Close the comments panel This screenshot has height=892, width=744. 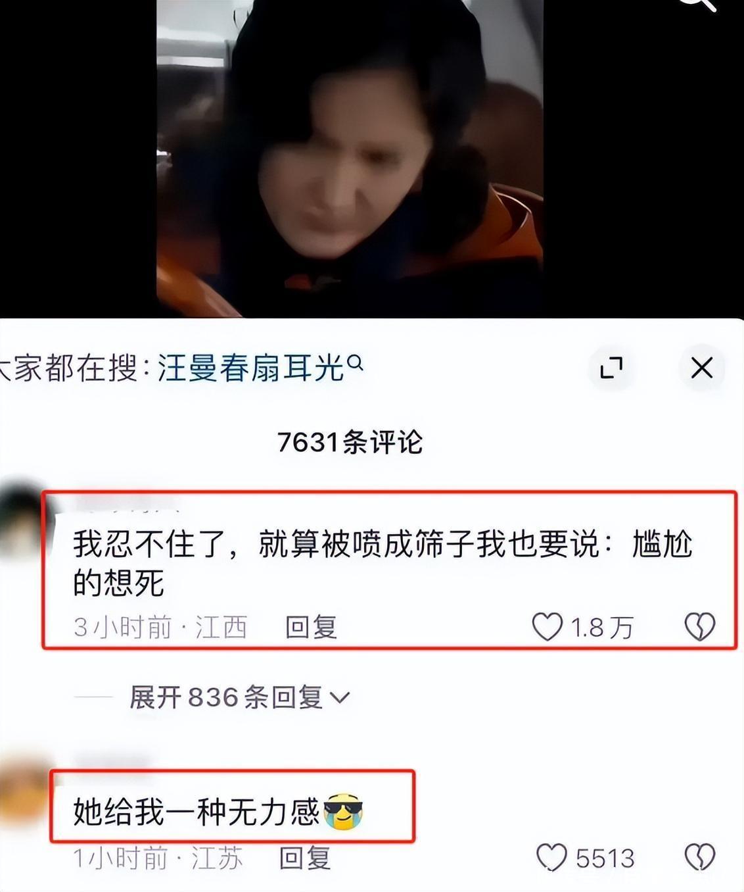tap(701, 368)
